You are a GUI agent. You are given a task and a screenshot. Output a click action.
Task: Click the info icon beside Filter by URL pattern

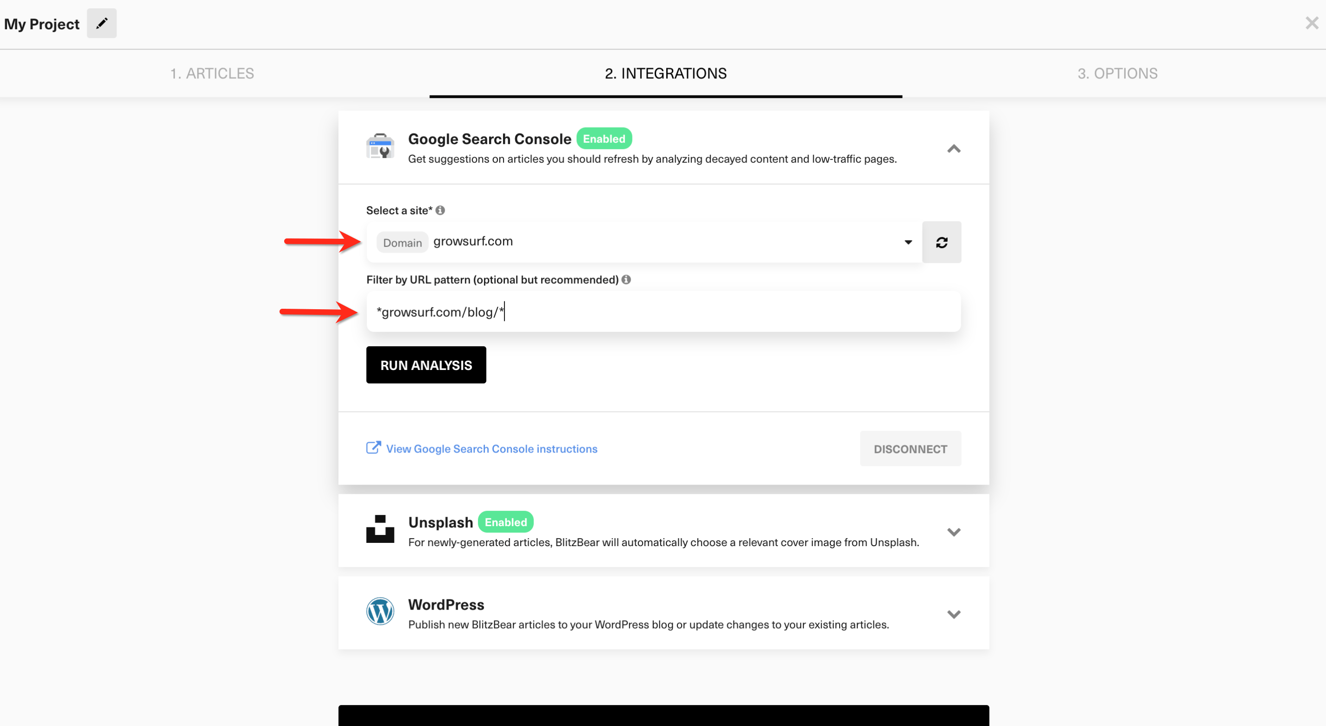tap(626, 280)
